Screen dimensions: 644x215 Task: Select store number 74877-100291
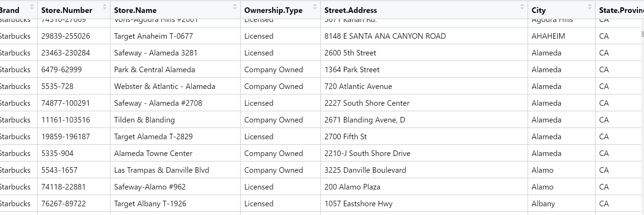pyautogui.click(x=65, y=103)
